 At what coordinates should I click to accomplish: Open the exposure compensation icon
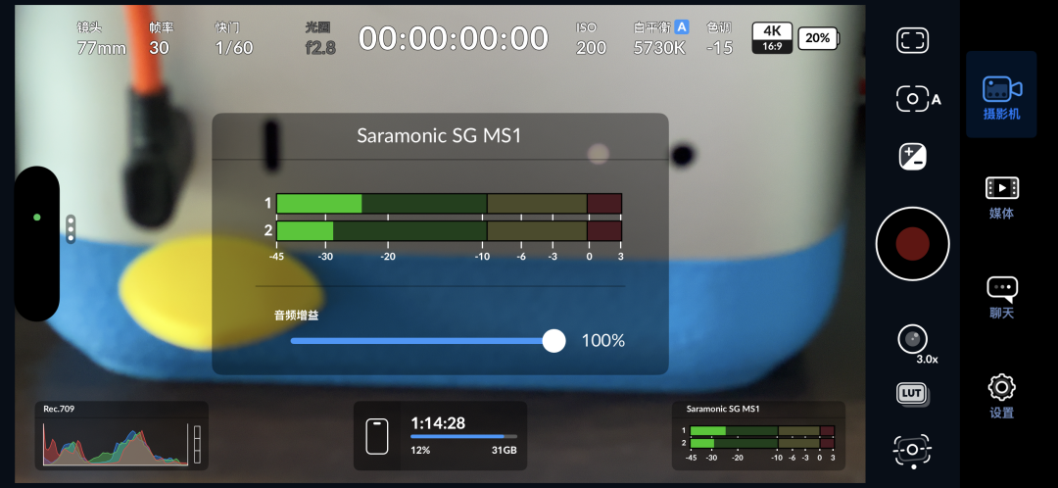(x=913, y=157)
